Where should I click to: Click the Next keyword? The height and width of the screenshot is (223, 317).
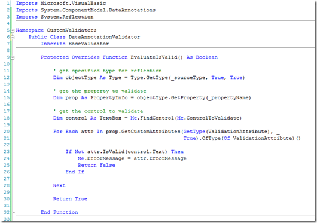click(x=59, y=185)
